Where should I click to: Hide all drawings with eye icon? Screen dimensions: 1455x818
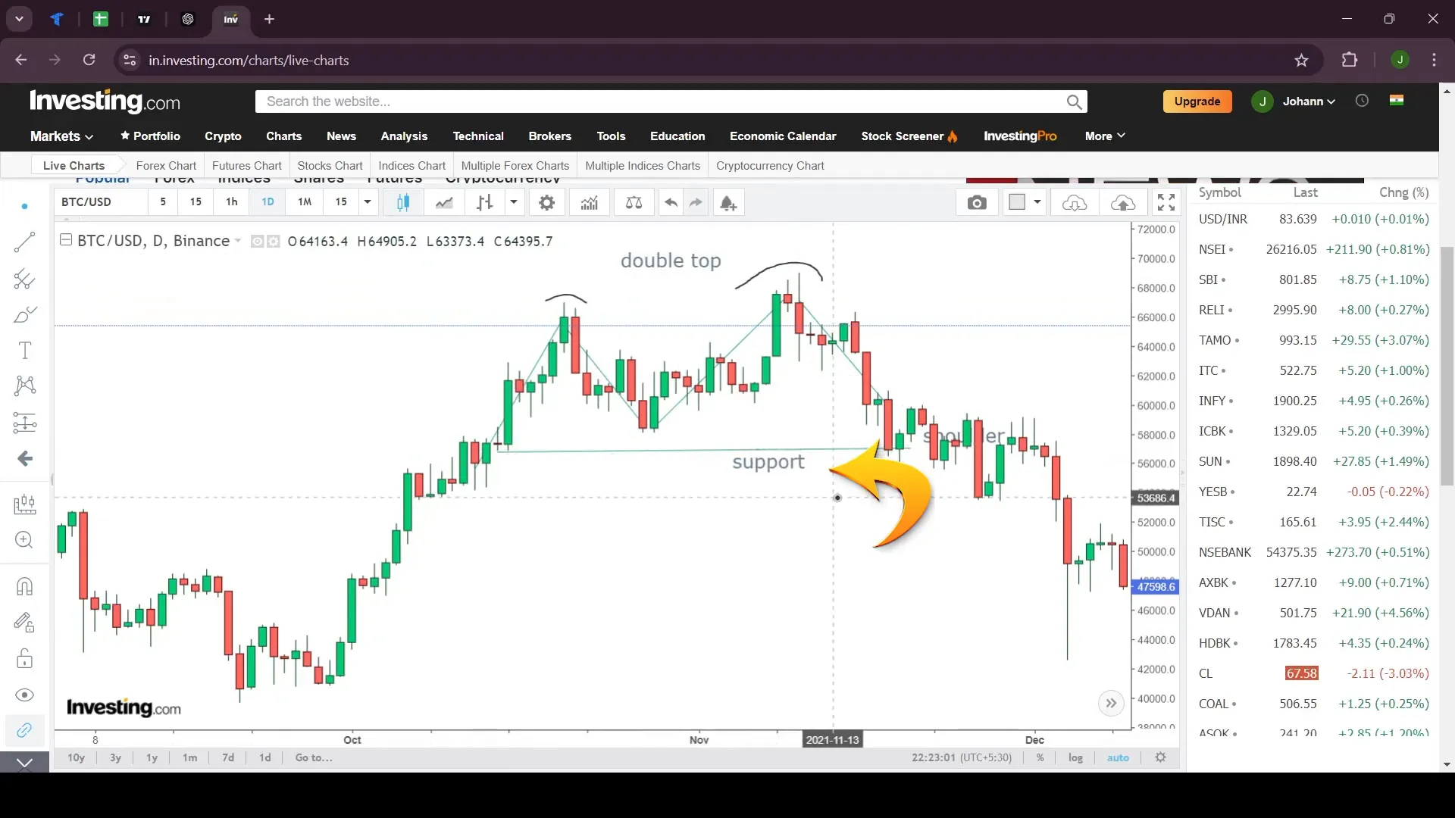pyautogui.click(x=24, y=695)
